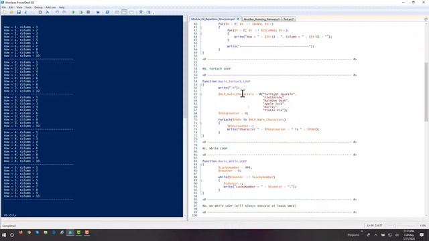Save the script with the floppy icon
The width and height of the screenshot is (429, 241).
point(19,12)
